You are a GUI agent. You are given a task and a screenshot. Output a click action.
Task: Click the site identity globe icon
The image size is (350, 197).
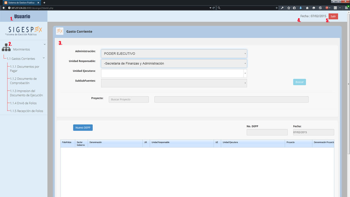pyautogui.click(x=9, y=8)
